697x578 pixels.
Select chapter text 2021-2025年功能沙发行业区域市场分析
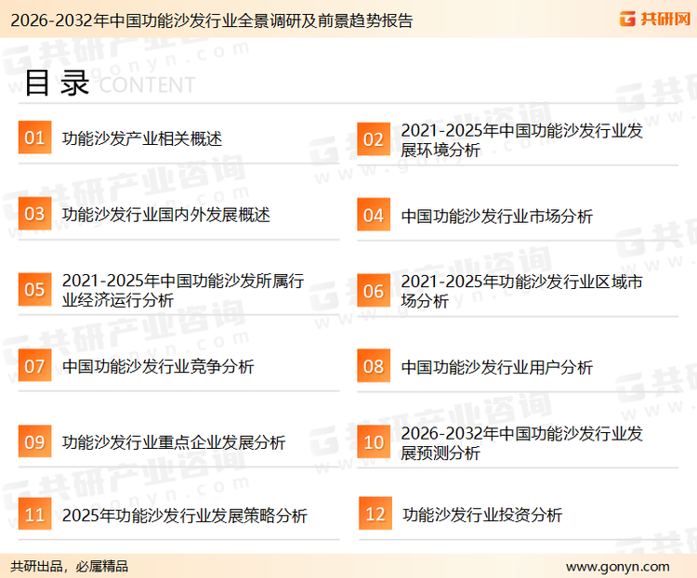(521, 291)
